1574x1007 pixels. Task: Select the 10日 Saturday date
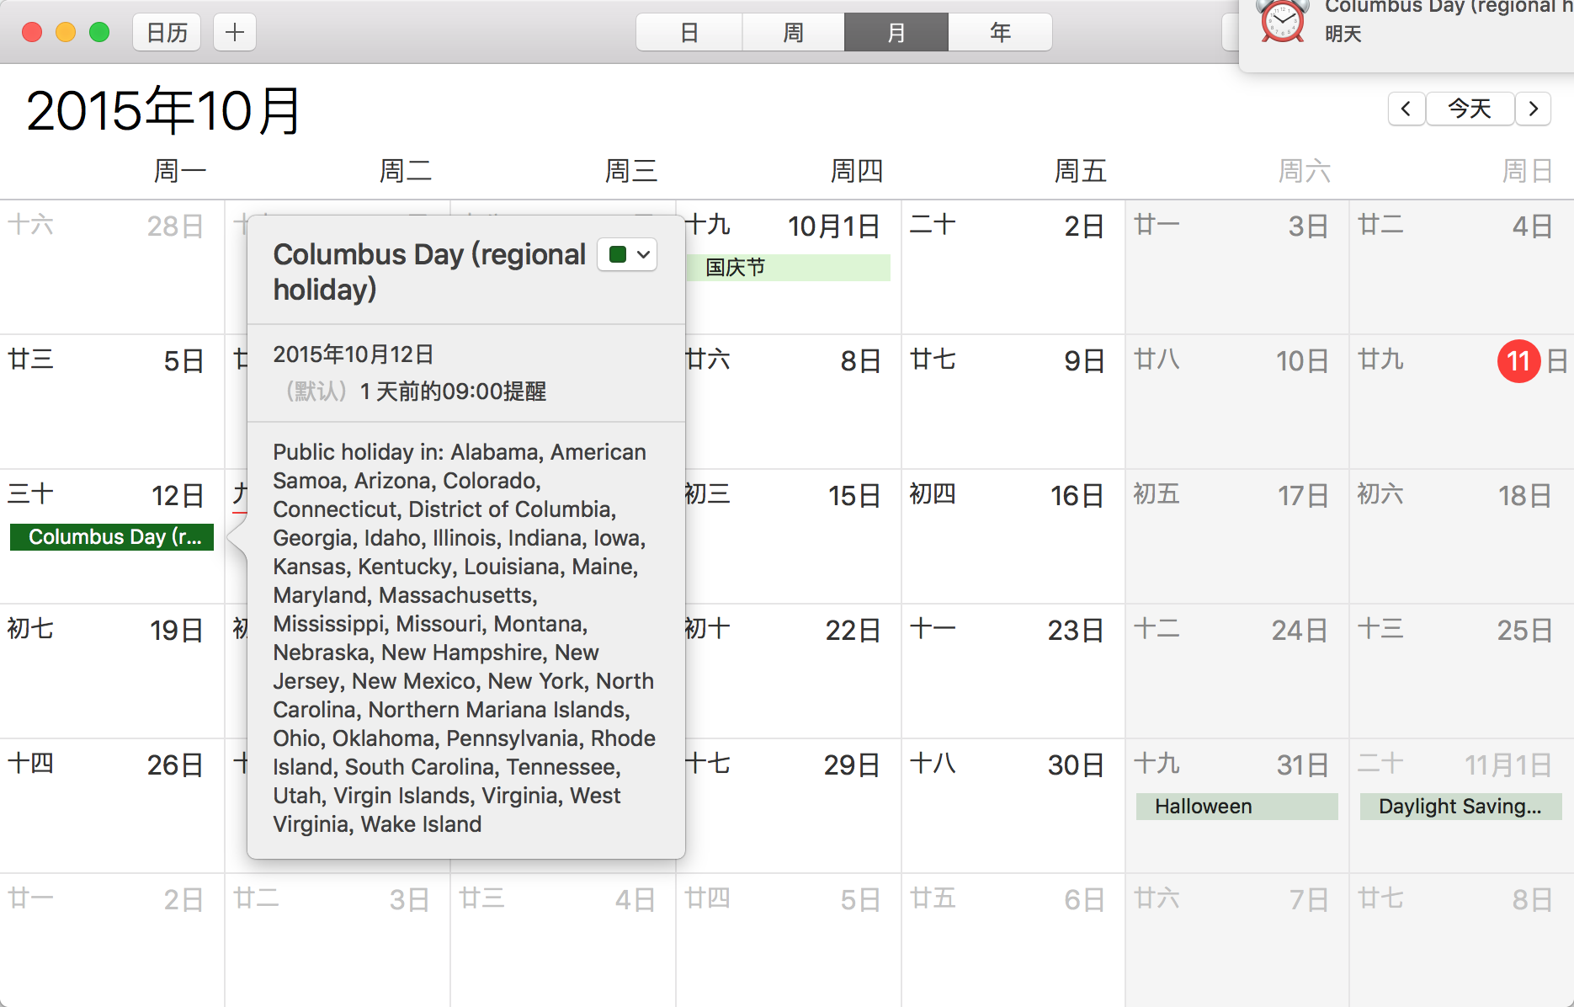click(1302, 361)
